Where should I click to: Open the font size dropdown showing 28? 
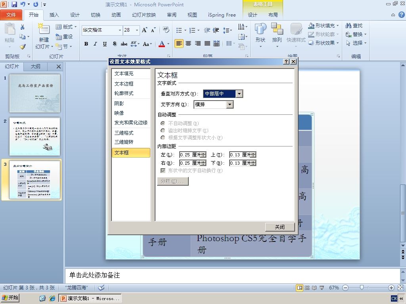tap(137, 30)
